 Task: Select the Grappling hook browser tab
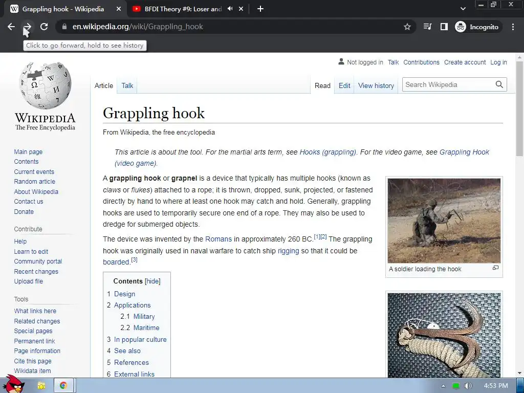click(x=63, y=9)
